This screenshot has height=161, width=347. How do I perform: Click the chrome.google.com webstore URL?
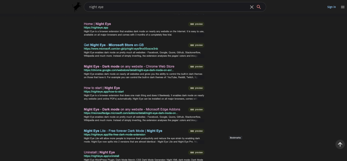pos(128,70)
